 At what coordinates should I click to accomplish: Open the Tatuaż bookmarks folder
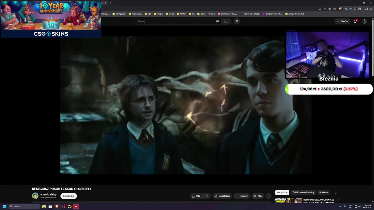pyautogui.click(x=201, y=14)
